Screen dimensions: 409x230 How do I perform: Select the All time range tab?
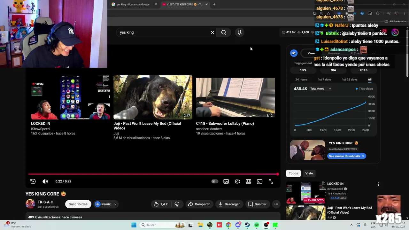coord(370,80)
